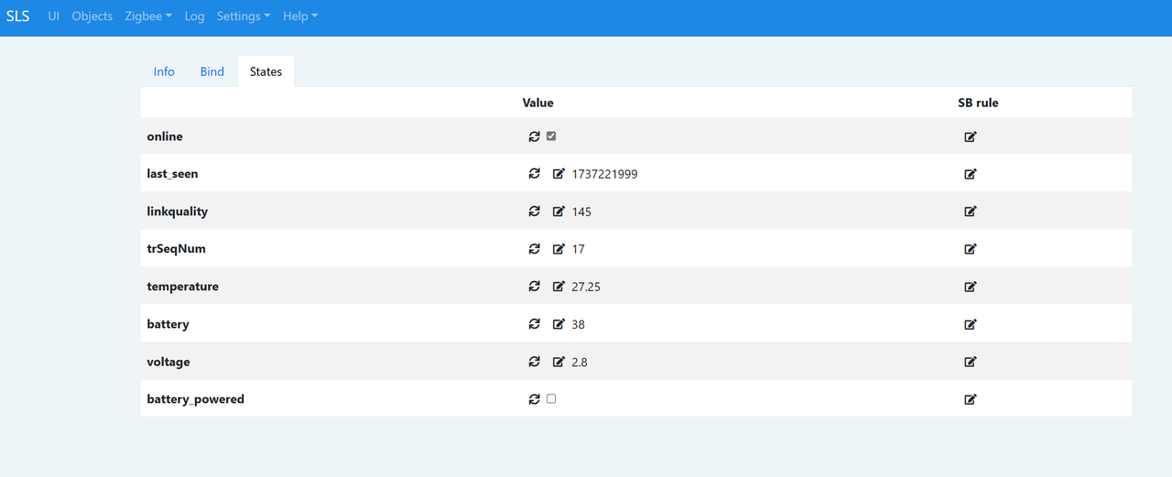Edit SB rule for linkquality

click(971, 211)
